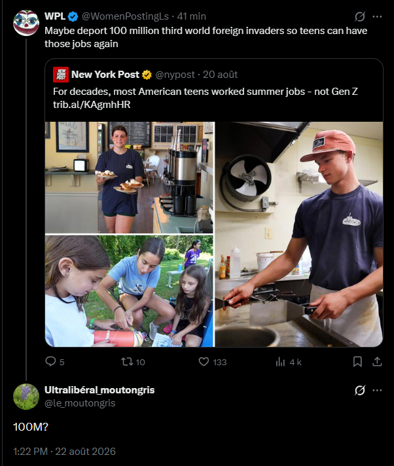This screenshot has height=466, width=394.
Task: Like the WPL post heart icon
Action: point(204,362)
